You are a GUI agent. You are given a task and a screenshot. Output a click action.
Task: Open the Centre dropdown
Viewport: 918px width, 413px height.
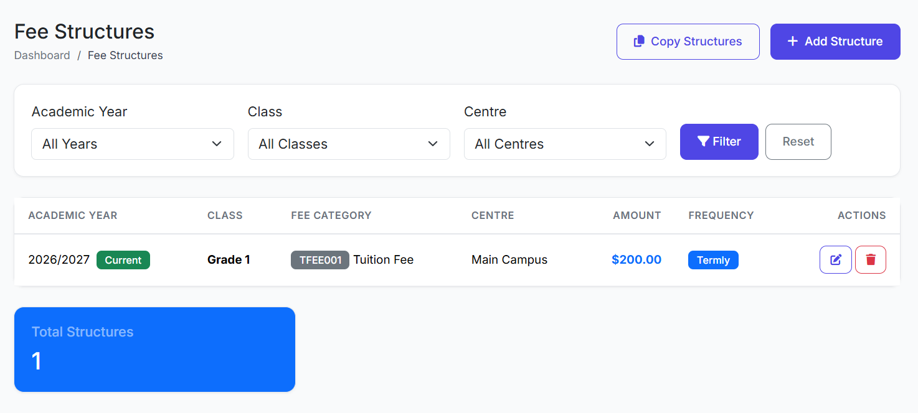tap(564, 144)
